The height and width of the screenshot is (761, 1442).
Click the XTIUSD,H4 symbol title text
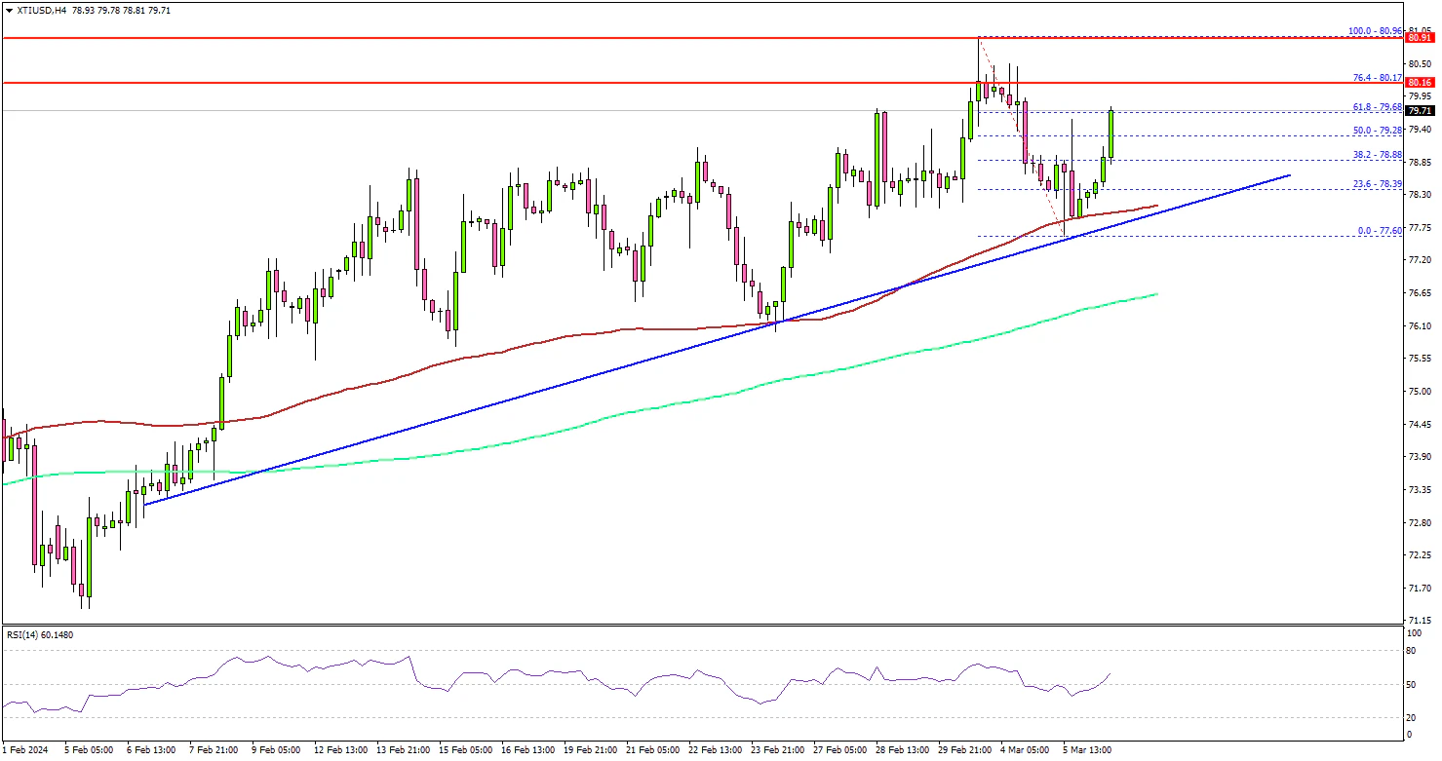(x=41, y=10)
